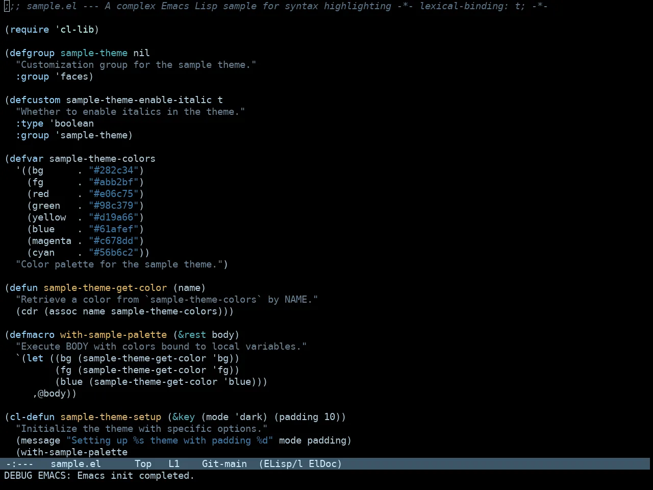The width and height of the screenshot is (653, 490).
Task: Click the defcustom keyword
Action: [35, 100]
